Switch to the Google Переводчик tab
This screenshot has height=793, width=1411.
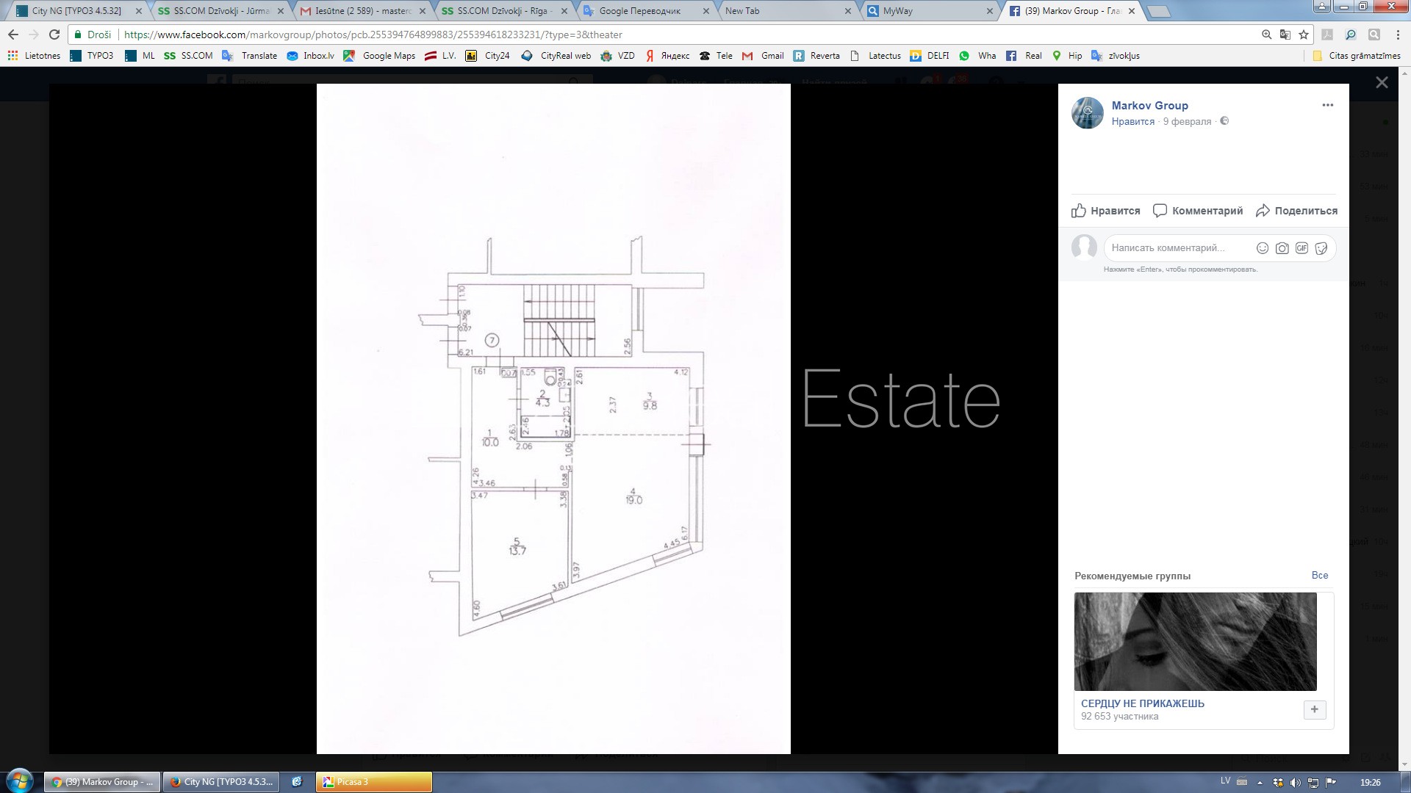pos(639,11)
